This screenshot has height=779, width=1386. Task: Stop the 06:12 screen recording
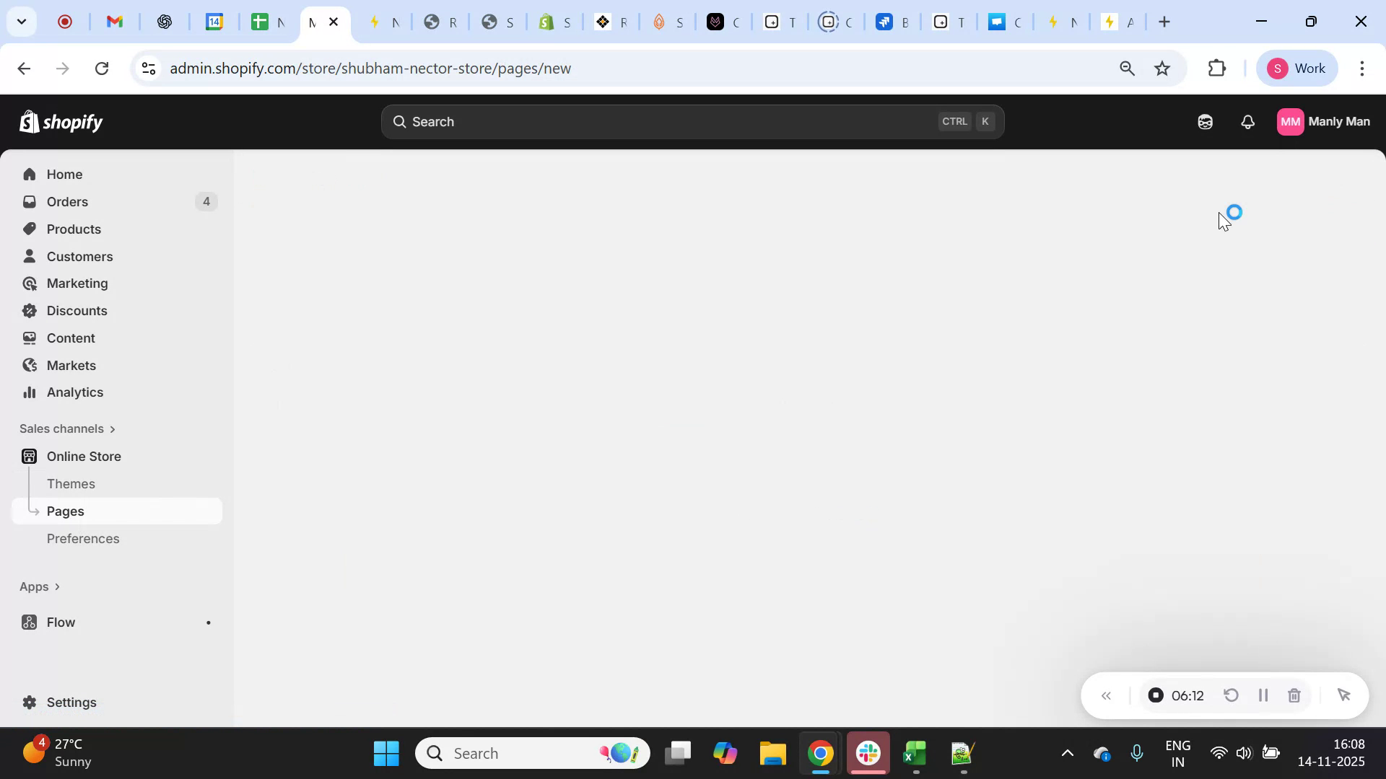(1156, 695)
